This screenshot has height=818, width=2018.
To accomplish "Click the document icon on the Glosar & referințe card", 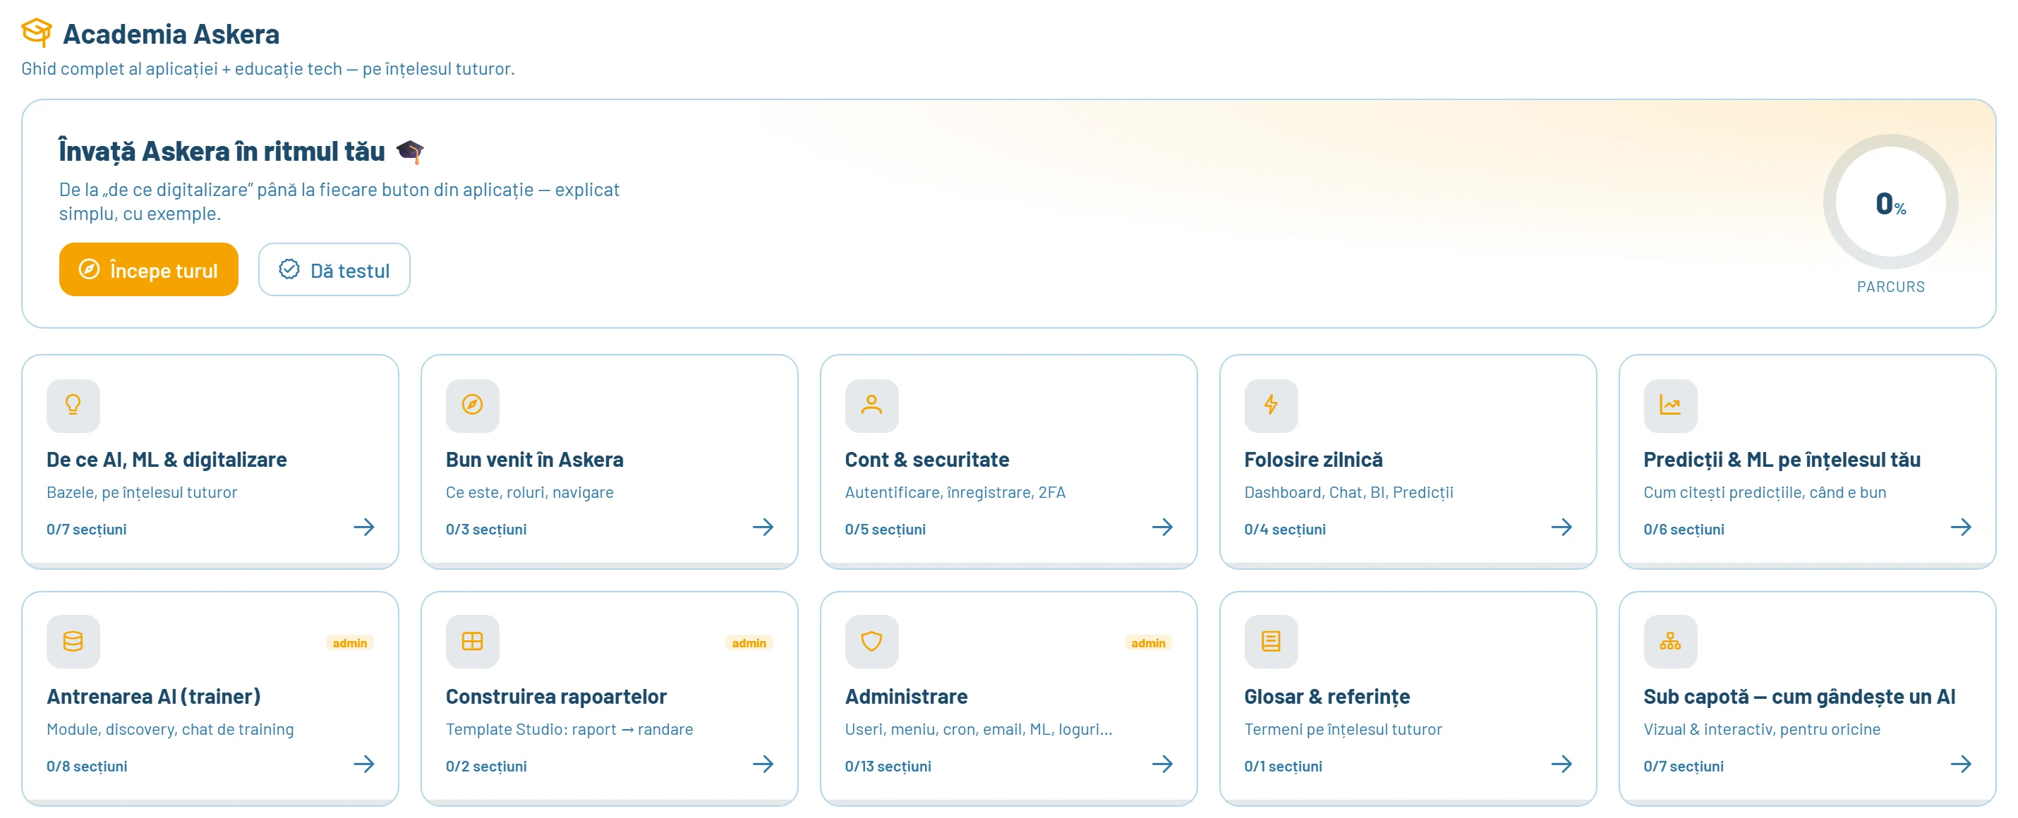I will 1271,642.
